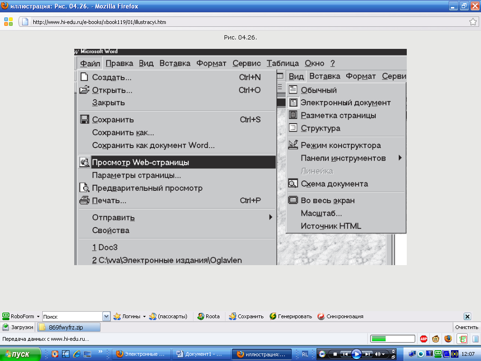Click the yellow sound-wave tray icon

pos(455,354)
